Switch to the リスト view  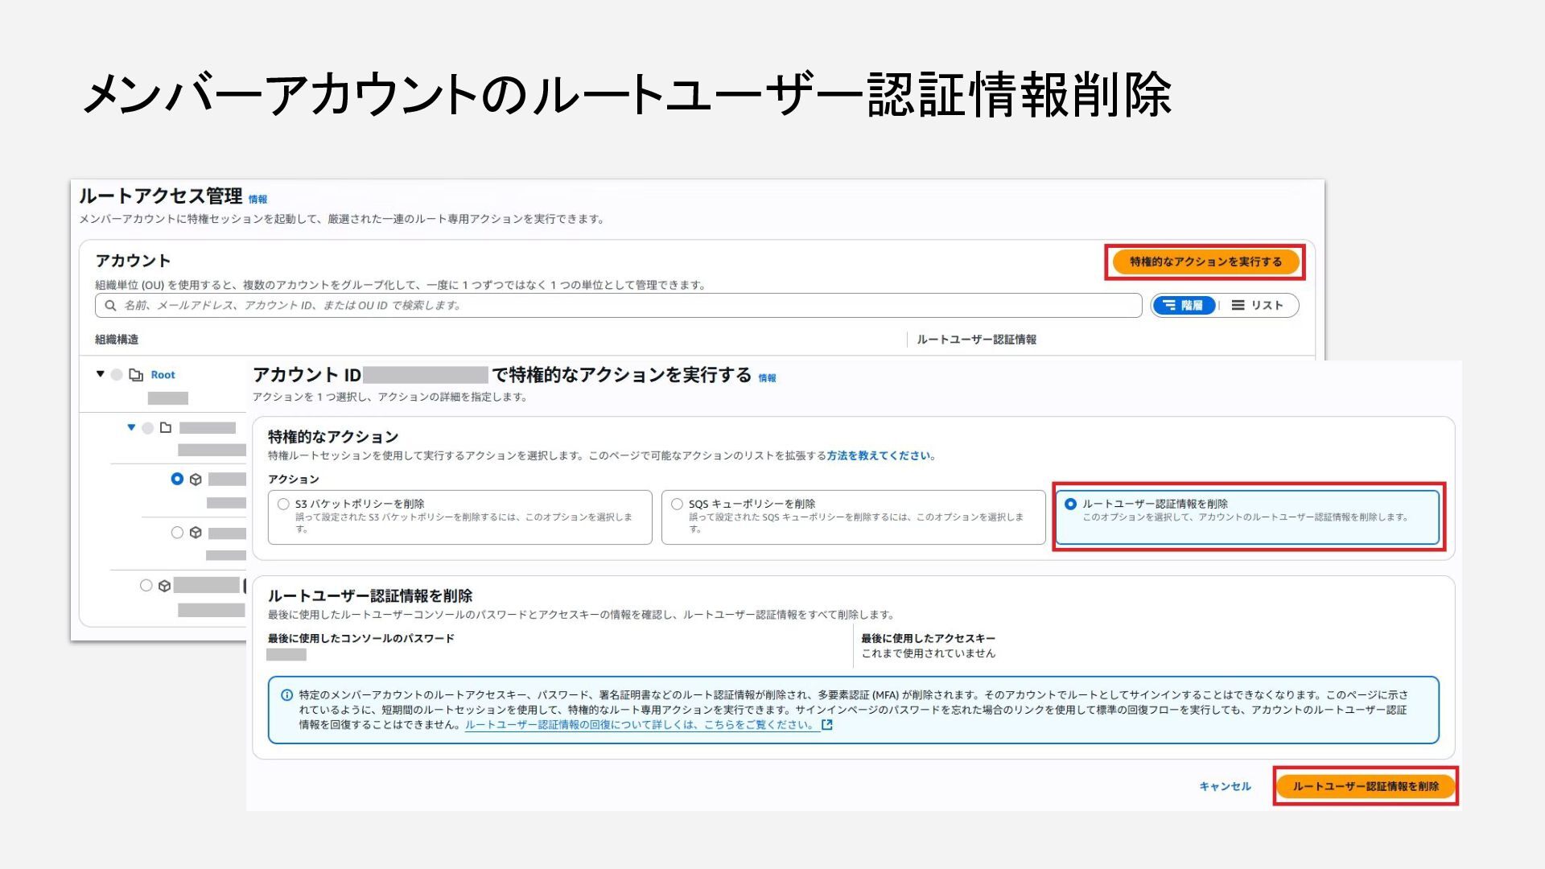[x=1259, y=306]
